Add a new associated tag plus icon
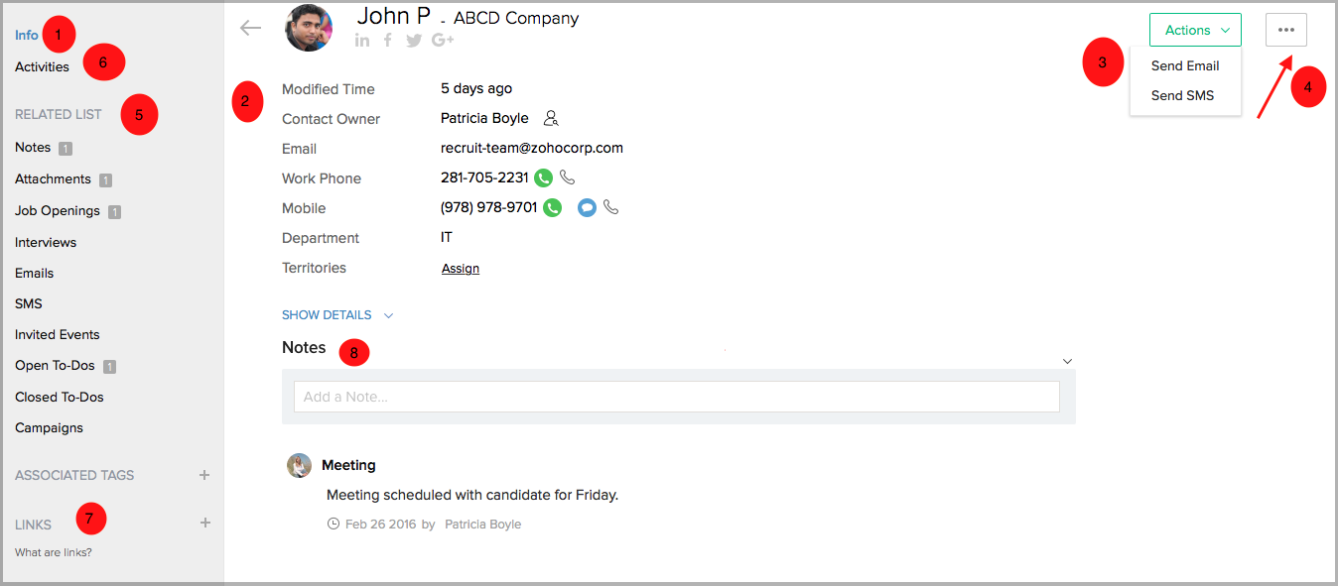The height and width of the screenshot is (586, 1338). 204,475
